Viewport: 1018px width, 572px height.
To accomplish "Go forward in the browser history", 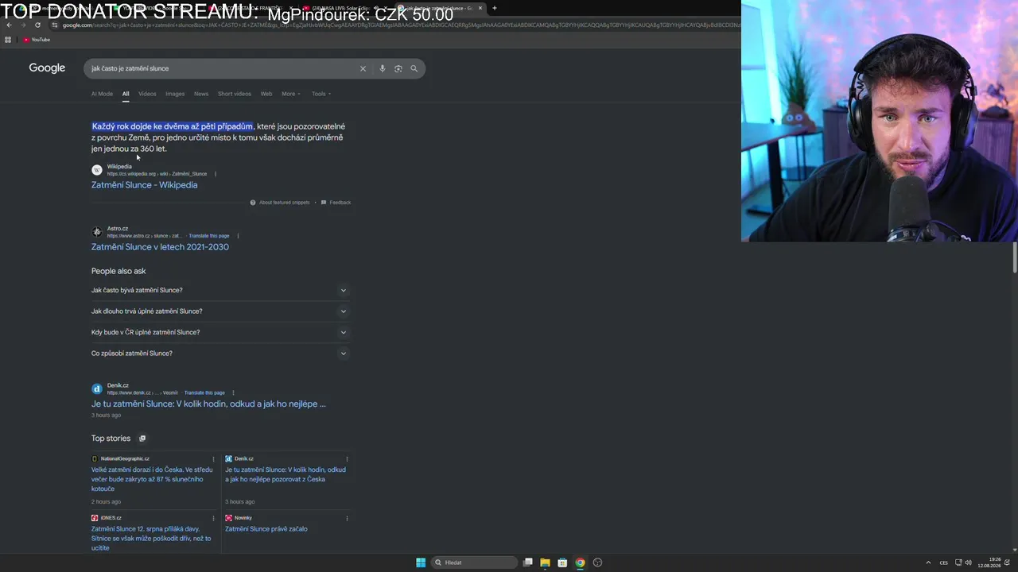I will click(23, 25).
